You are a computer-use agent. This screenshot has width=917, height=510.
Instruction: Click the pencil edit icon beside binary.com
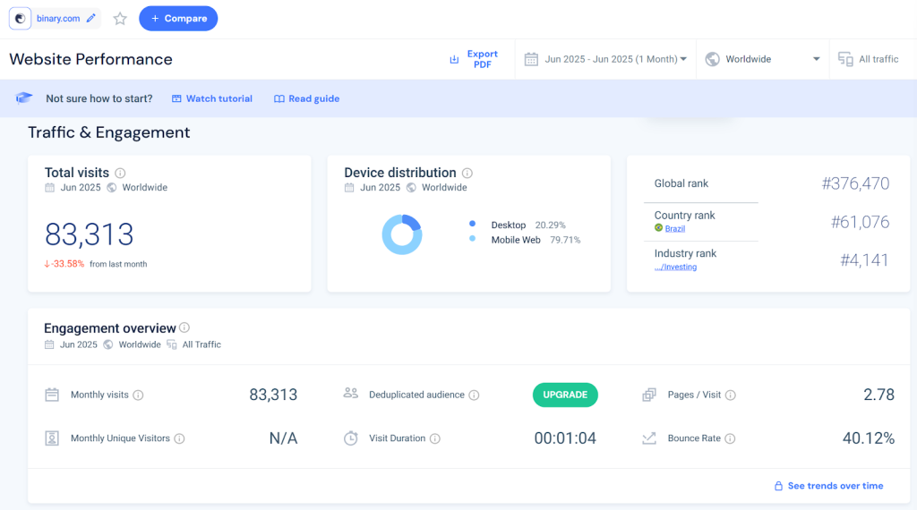point(90,19)
